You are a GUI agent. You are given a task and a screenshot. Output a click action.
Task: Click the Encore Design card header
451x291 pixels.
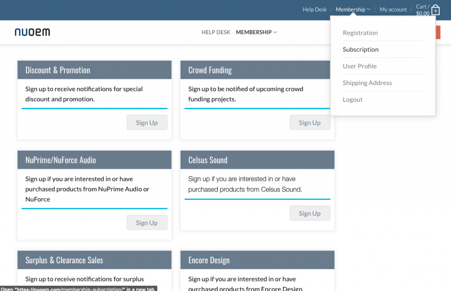257,260
